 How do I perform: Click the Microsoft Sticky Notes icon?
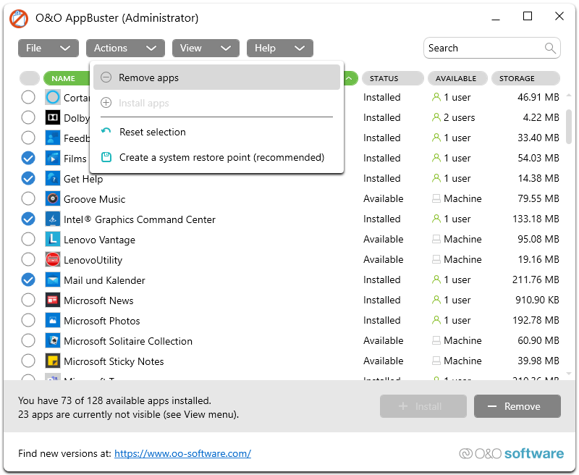pos(53,361)
